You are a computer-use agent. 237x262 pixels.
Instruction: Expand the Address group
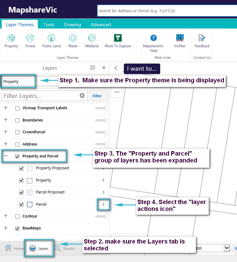(x=6, y=144)
